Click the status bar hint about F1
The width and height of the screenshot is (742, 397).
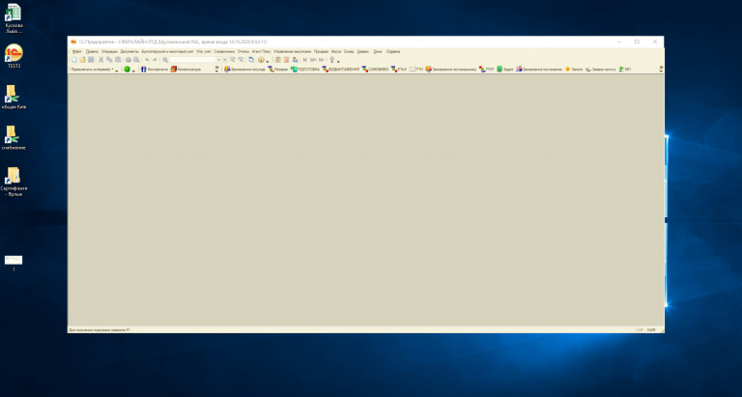100,329
